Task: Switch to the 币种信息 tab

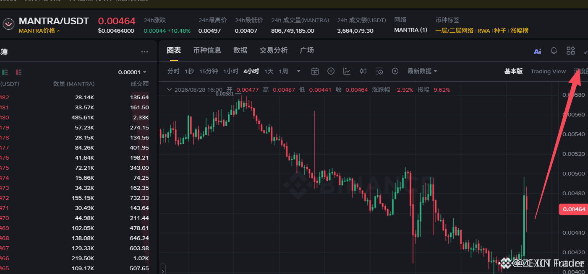Action: [x=207, y=50]
